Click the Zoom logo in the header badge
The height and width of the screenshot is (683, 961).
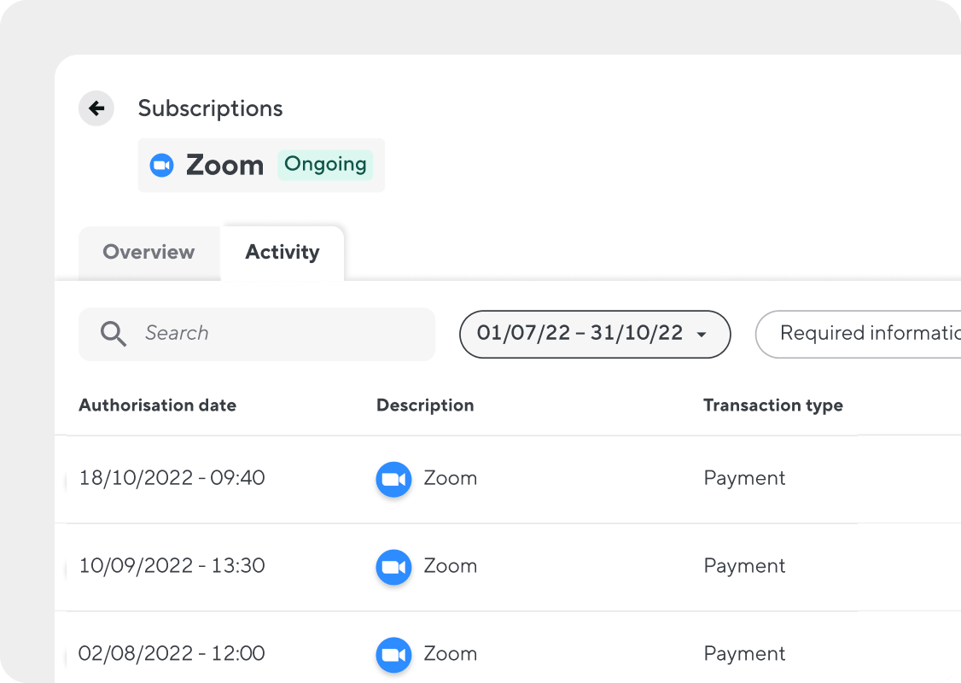(162, 165)
